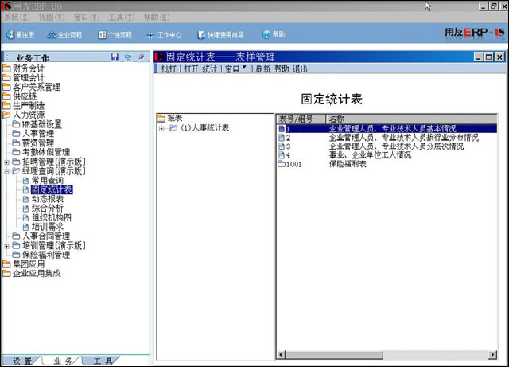
Task: Select the 综合分析 tree item
Action: pyautogui.click(x=48, y=208)
